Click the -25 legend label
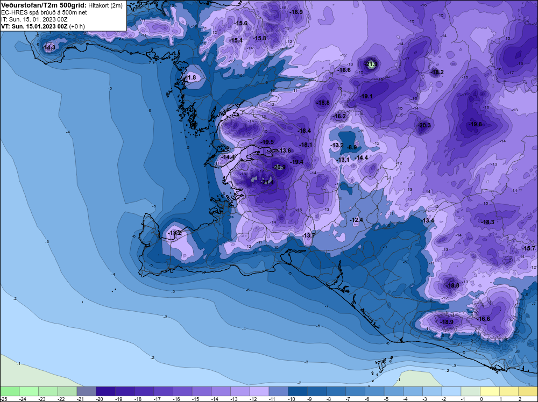 [3, 399]
